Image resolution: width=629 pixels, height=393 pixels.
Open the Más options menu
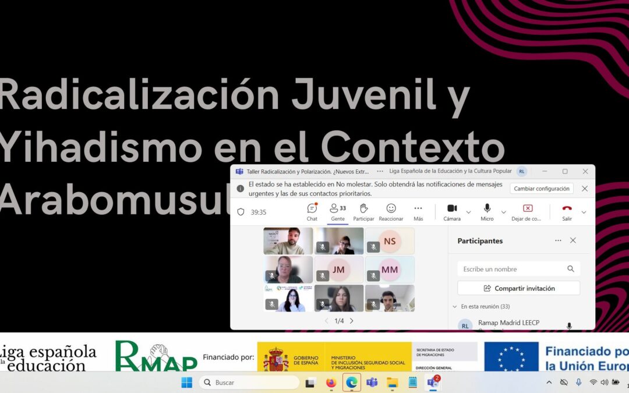click(x=418, y=212)
